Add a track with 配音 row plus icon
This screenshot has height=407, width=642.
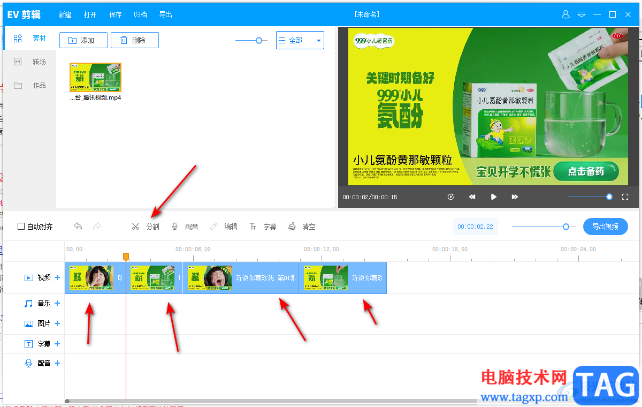(57, 363)
